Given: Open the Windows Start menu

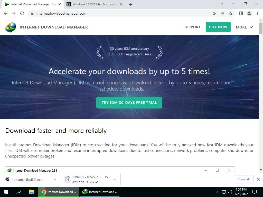Looking at the screenshot, I should click(6, 192).
